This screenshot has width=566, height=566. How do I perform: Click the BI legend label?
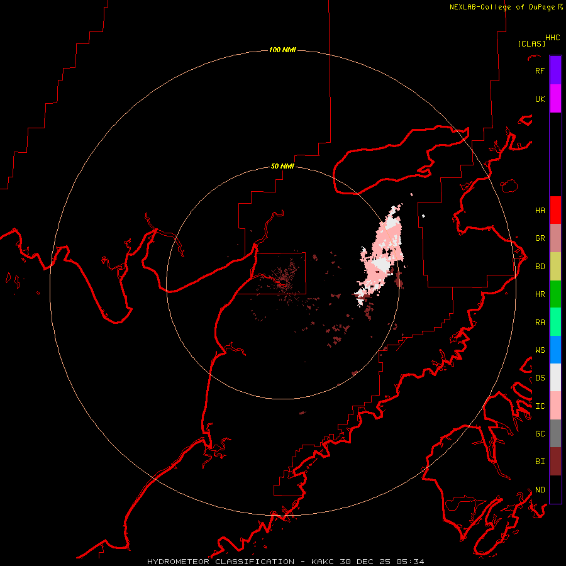[x=540, y=462]
